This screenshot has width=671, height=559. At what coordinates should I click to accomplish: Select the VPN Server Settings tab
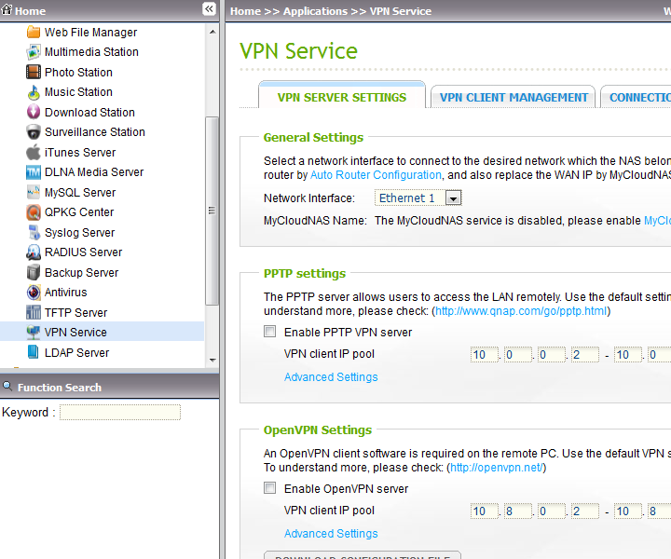(342, 97)
